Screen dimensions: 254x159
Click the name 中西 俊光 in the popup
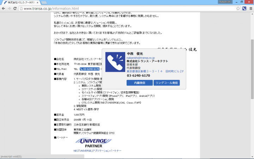pyautogui.click(x=135, y=54)
